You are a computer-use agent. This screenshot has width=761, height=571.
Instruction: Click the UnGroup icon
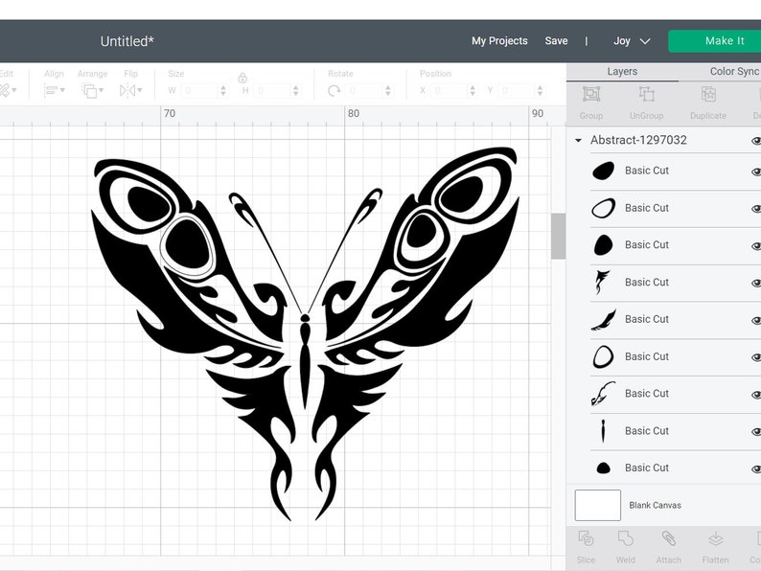646,94
